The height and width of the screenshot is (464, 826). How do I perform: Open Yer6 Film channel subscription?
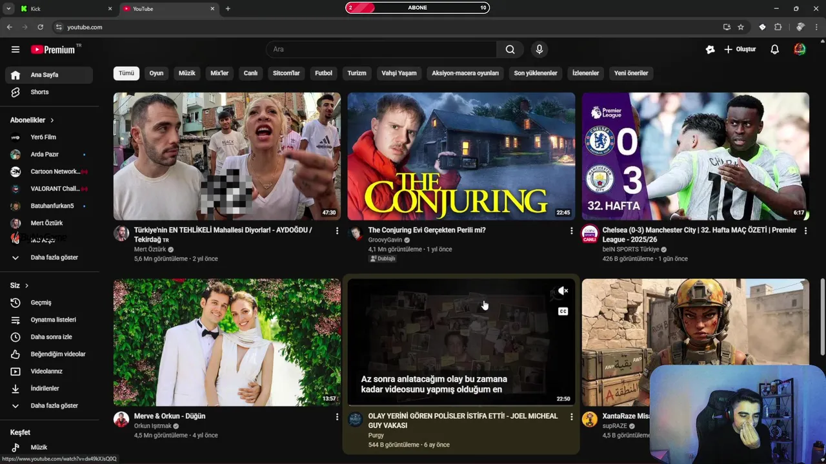pos(49,137)
